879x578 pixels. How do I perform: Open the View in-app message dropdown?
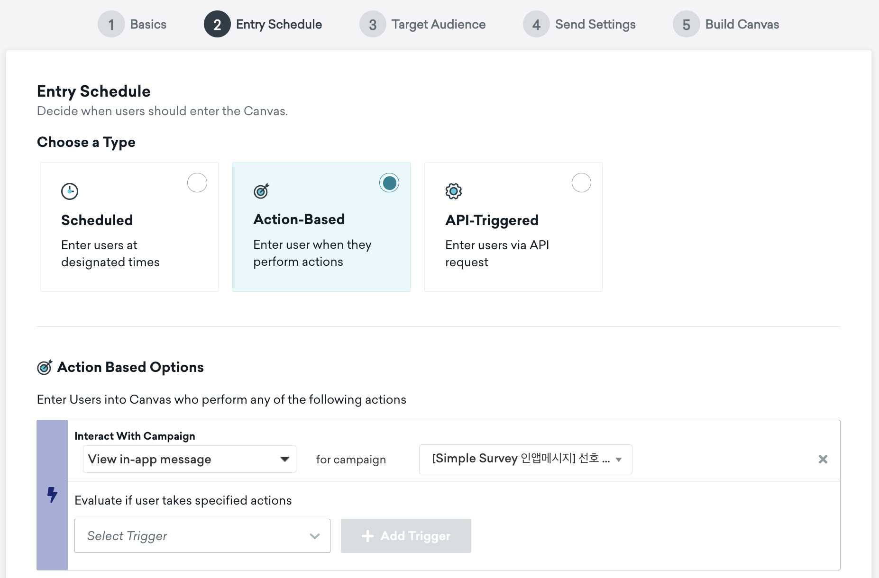point(189,459)
